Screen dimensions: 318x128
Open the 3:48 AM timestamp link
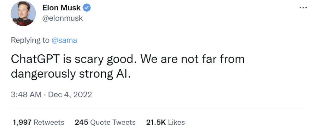click(26, 95)
